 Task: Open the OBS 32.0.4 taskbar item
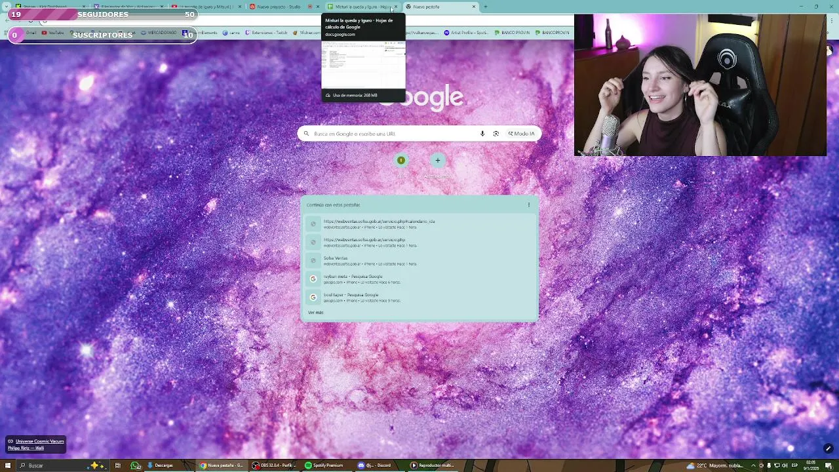pos(275,465)
